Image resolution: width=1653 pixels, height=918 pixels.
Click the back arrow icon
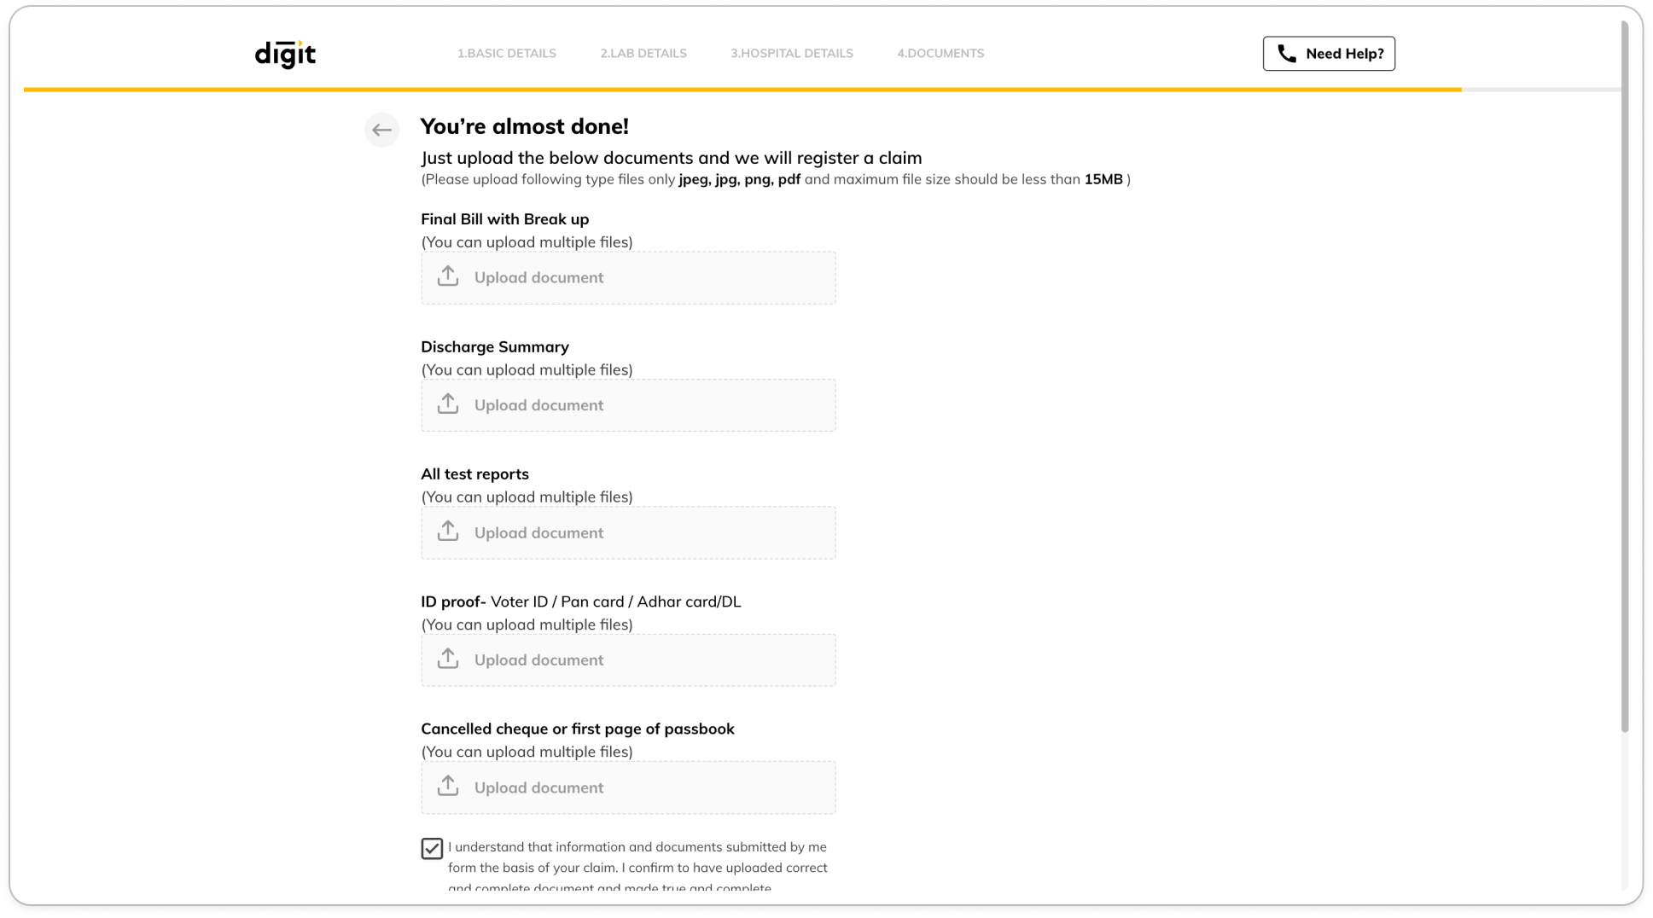point(381,130)
